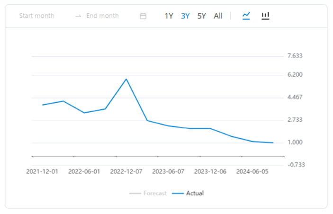The height and width of the screenshot is (214, 333).
Task: Click the 2021-12-01 x-axis label
Action: coord(42,171)
